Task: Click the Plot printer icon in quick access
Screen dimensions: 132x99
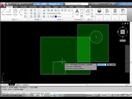Action: coord(20,4)
